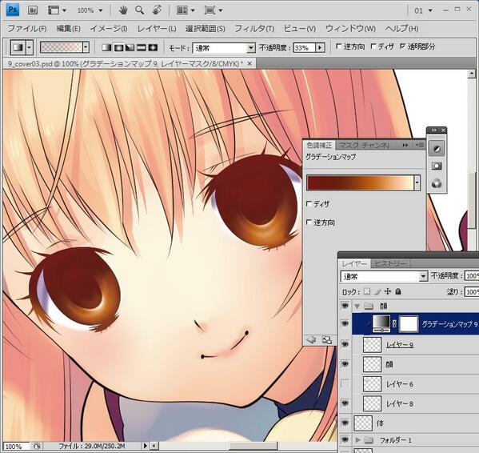Select the Hand tool icon
The height and width of the screenshot is (453, 479).
click(123, 10)
